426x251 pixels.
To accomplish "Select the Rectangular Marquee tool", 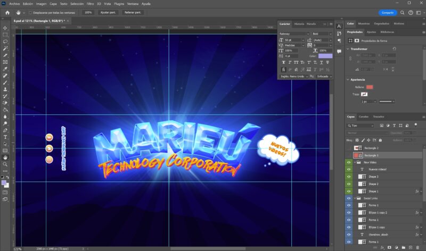I will (5, 35).
